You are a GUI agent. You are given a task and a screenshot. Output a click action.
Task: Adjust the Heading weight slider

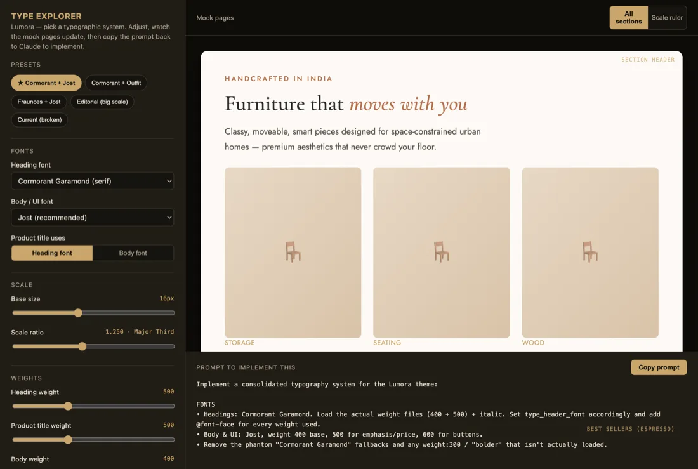coord(93,406)
